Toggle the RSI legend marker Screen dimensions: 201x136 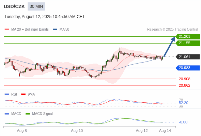point(7,95)
